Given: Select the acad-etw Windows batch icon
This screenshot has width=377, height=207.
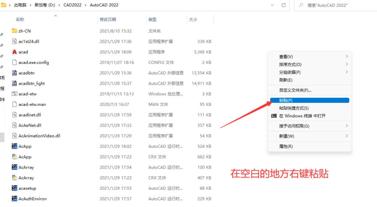Looking at the screenshot, I should 15,94.
